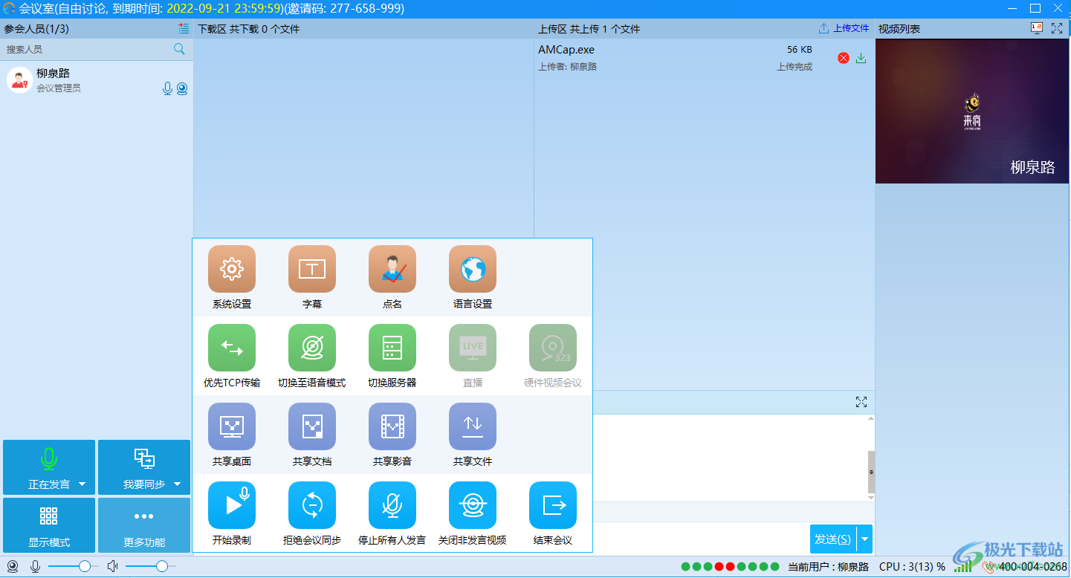
Task: Open the send options arrow next to 发送(S)
Action: tap(864, 539)
